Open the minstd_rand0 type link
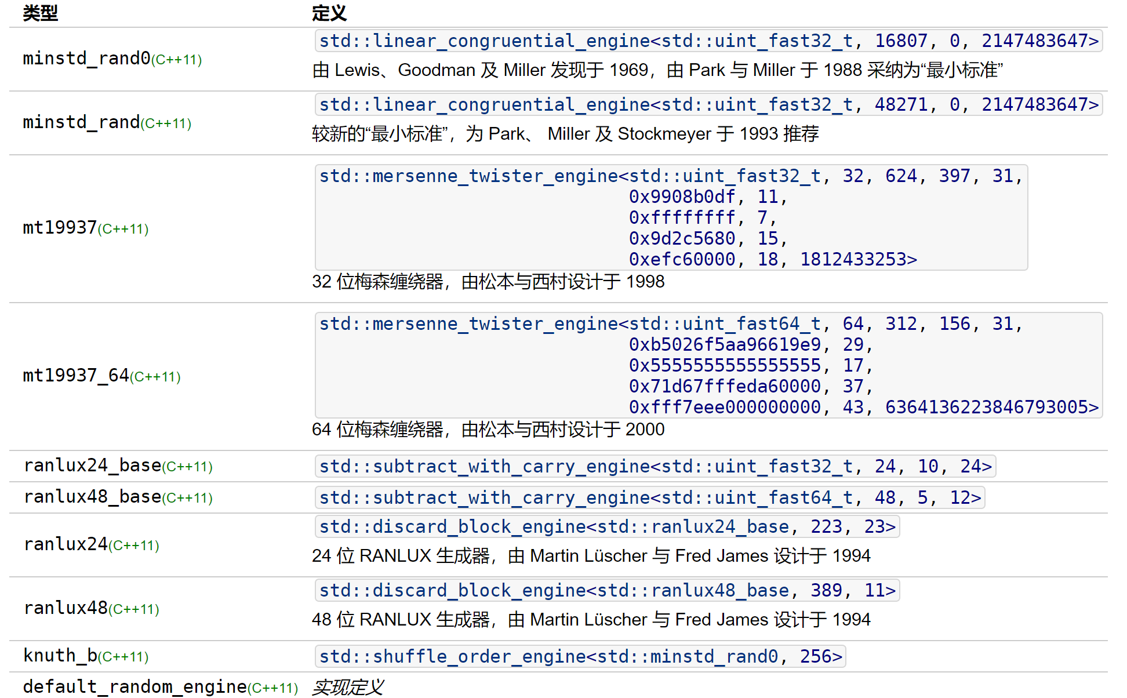 click(86, 59)
